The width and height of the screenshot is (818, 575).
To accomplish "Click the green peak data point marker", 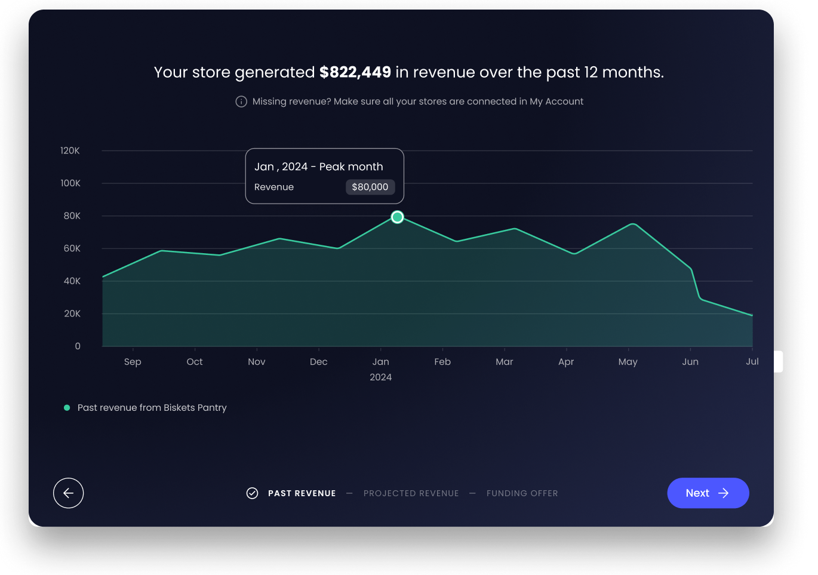I will [397, 217].
